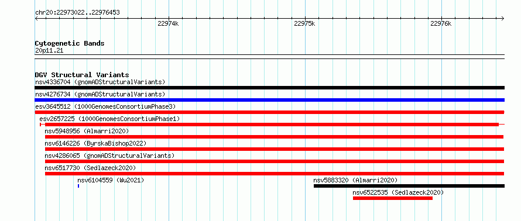This screenshot has height=221, width=521.
Task: Select the red nsv6522535 variant bar
Action: click(393, 198)
